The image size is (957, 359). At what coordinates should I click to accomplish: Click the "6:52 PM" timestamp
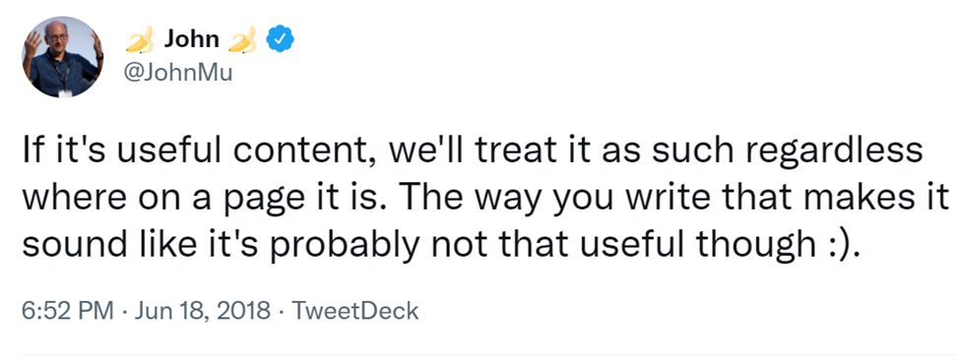tap(68, 311)
